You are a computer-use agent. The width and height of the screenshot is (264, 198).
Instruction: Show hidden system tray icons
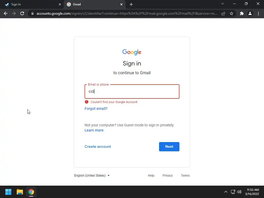click(x=226, y=192)
